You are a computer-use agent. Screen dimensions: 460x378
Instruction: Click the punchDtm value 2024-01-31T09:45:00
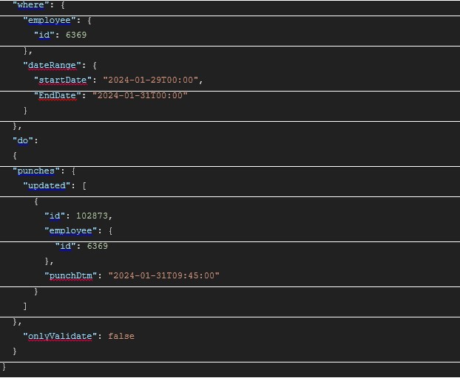pyautogui.click(x=163, y=275)
